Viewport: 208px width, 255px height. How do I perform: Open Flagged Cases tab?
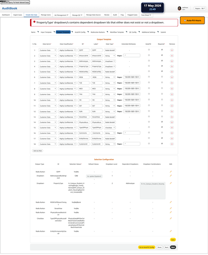[132, 15]
